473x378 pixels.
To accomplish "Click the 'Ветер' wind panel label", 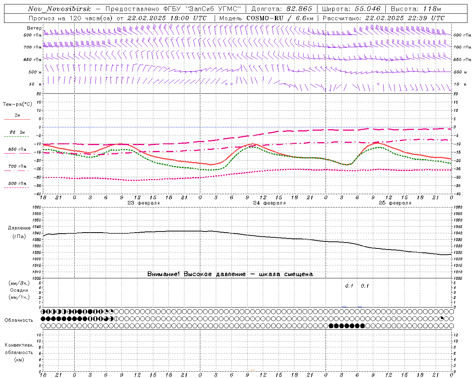I will 34,28.
